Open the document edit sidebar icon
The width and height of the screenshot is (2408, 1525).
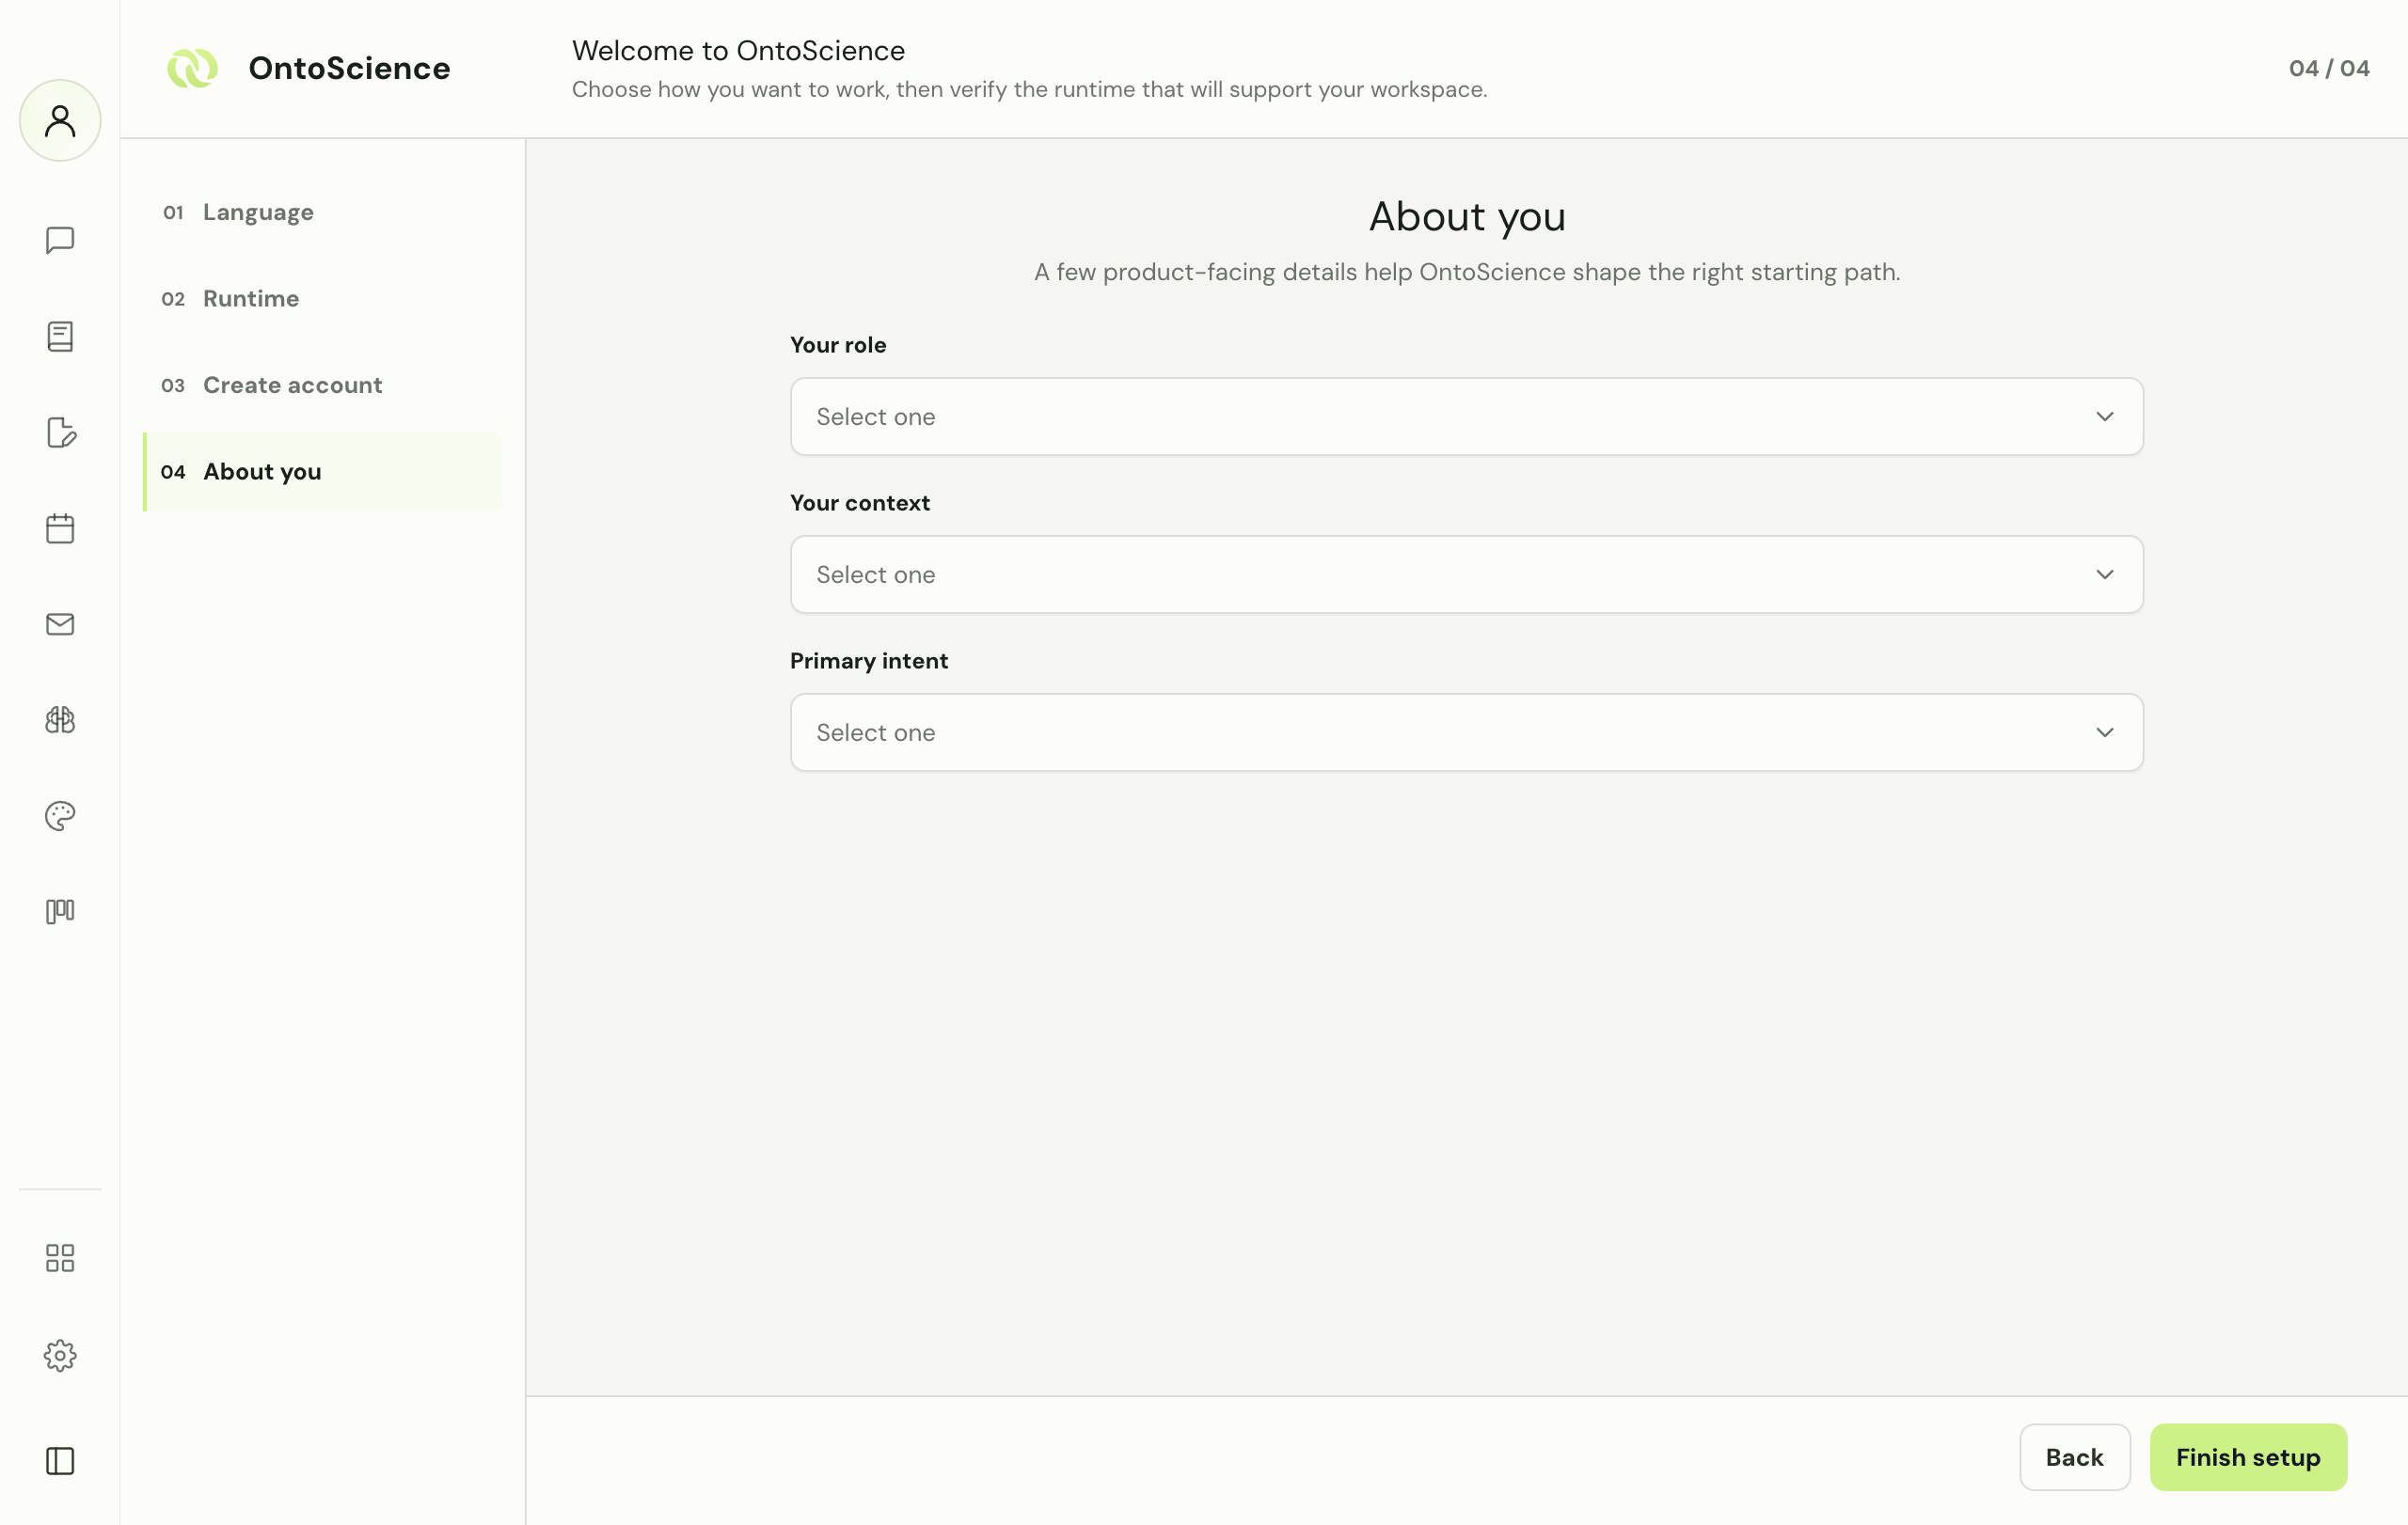(x=60, y=432)
